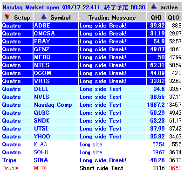Sort by the Symbol column header
The width and height of the screenshot is (184, 172).
click(x=56, y=17)
